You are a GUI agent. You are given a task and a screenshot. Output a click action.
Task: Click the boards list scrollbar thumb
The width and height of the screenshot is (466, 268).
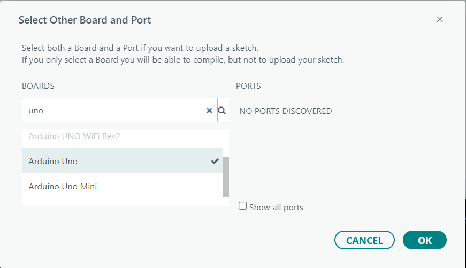(x=225, y=177)
